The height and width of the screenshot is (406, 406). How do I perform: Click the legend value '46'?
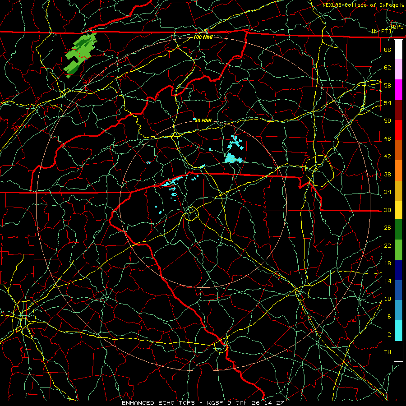[x=388, y=138]
